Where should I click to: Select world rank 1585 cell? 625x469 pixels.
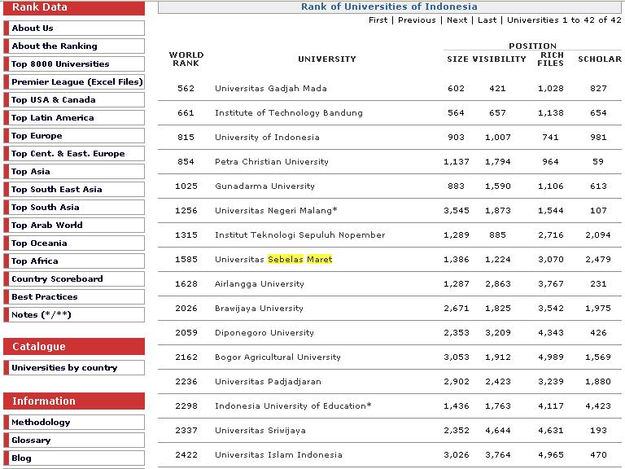pos(186,259)
